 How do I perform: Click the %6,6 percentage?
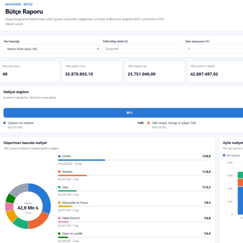tap(207, 233)
